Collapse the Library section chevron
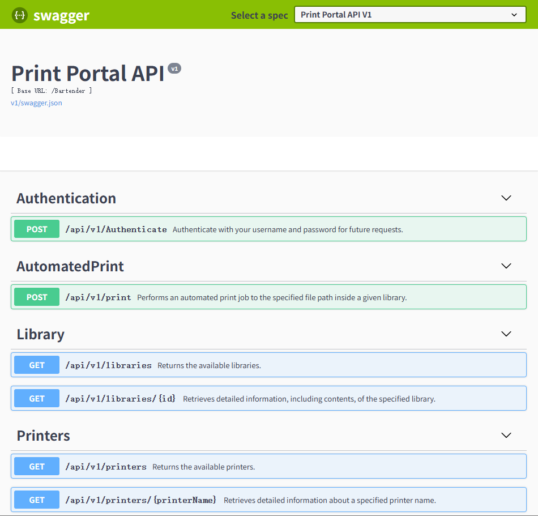Screen dimensions: 538x516 (506, 334)
